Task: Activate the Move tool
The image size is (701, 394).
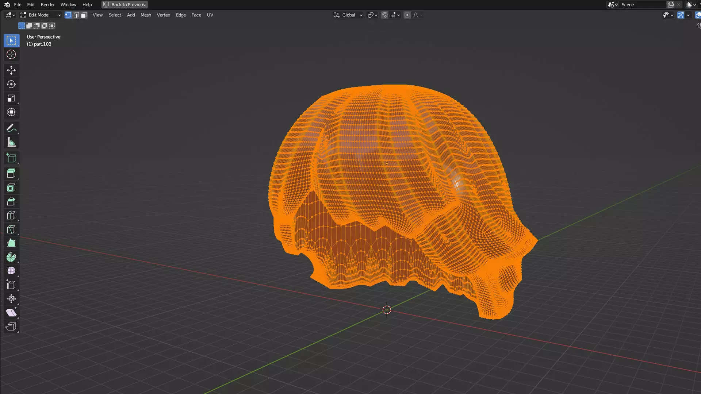Action: (x=11, y=70)
